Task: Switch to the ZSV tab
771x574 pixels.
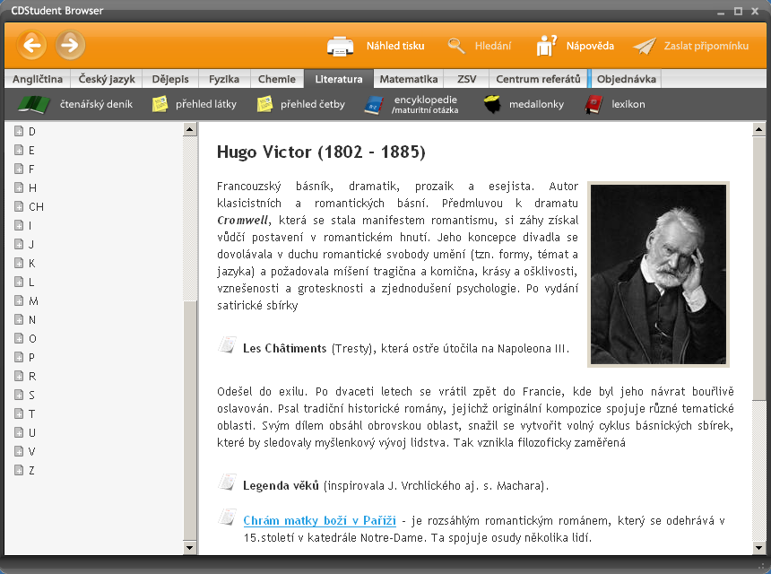Action: tap(466, 79)
